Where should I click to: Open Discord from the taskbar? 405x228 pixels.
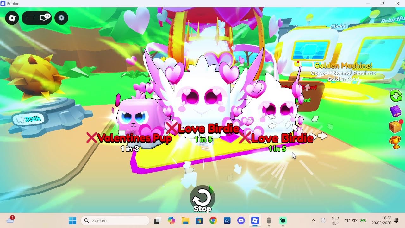(x=241, y=220)
